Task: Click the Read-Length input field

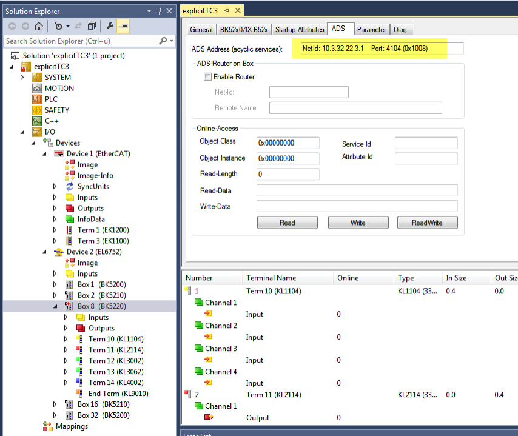Action: pyautogui.click(x=288, y=175)
